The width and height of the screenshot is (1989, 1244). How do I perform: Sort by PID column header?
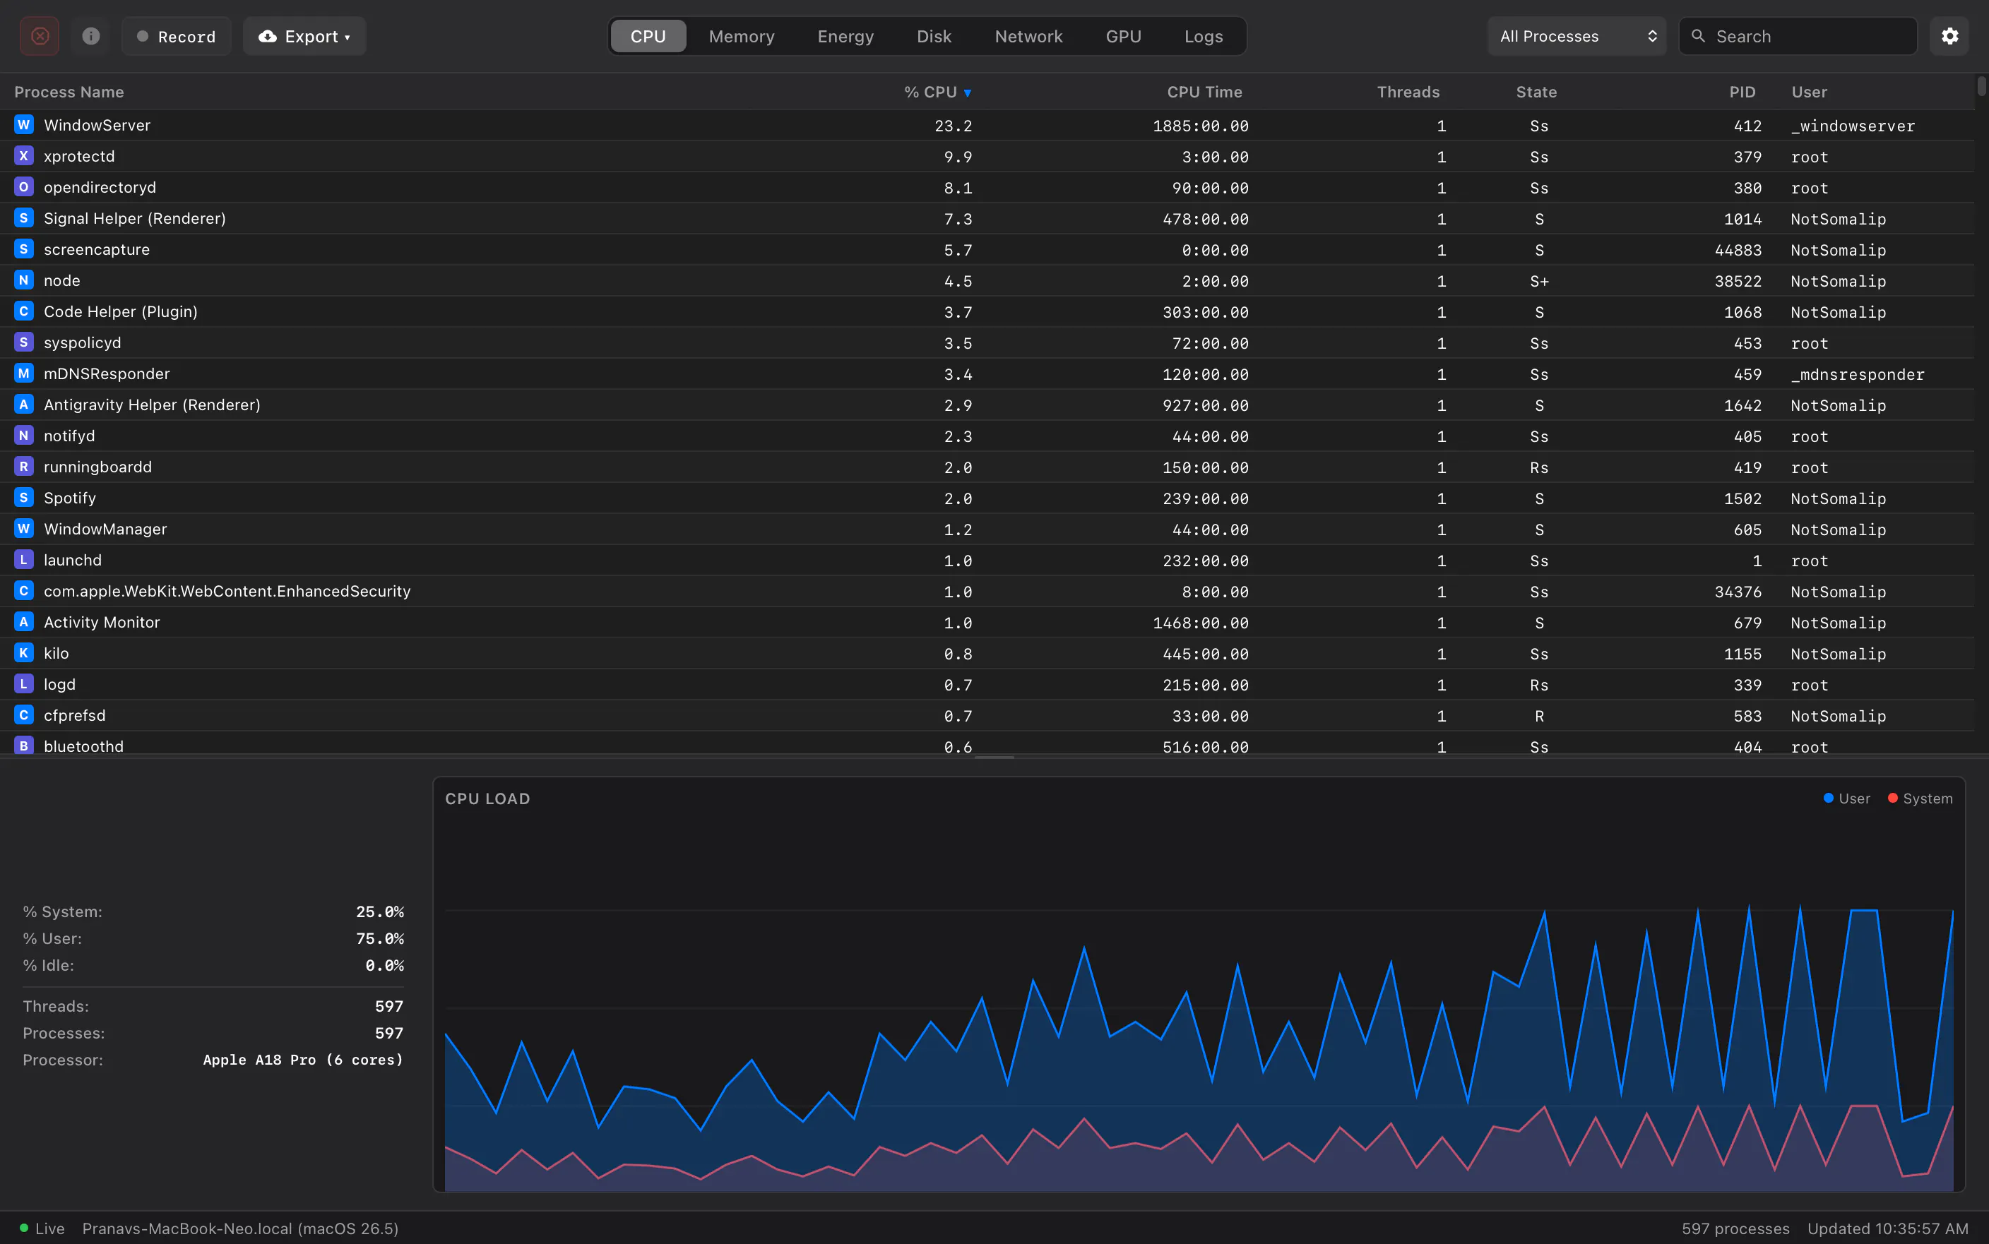click(1742, 92)
